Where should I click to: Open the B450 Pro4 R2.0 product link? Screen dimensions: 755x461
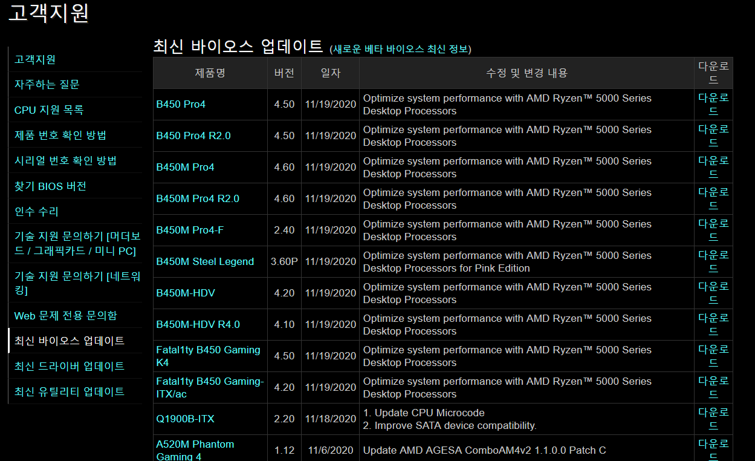193,136
